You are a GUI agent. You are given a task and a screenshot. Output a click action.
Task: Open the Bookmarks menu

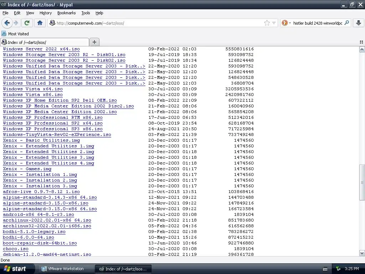tap(66, 13)
